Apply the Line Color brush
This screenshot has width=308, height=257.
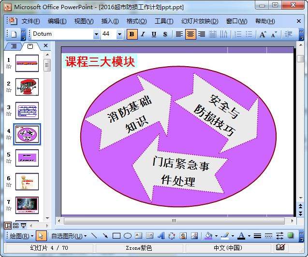click(225, 236)
